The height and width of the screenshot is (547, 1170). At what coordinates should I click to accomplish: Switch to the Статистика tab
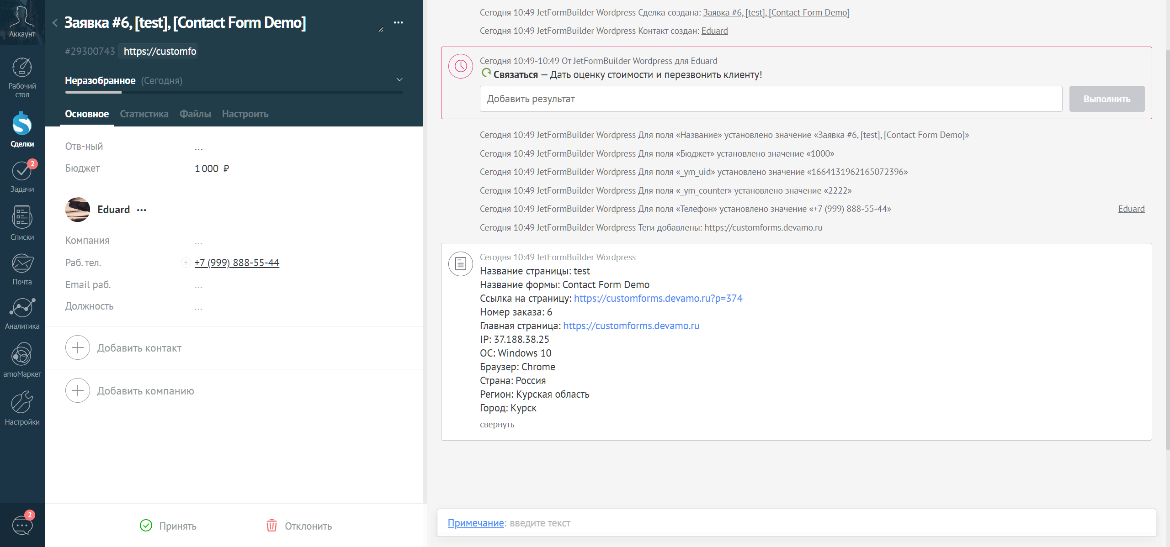(144, 114)
